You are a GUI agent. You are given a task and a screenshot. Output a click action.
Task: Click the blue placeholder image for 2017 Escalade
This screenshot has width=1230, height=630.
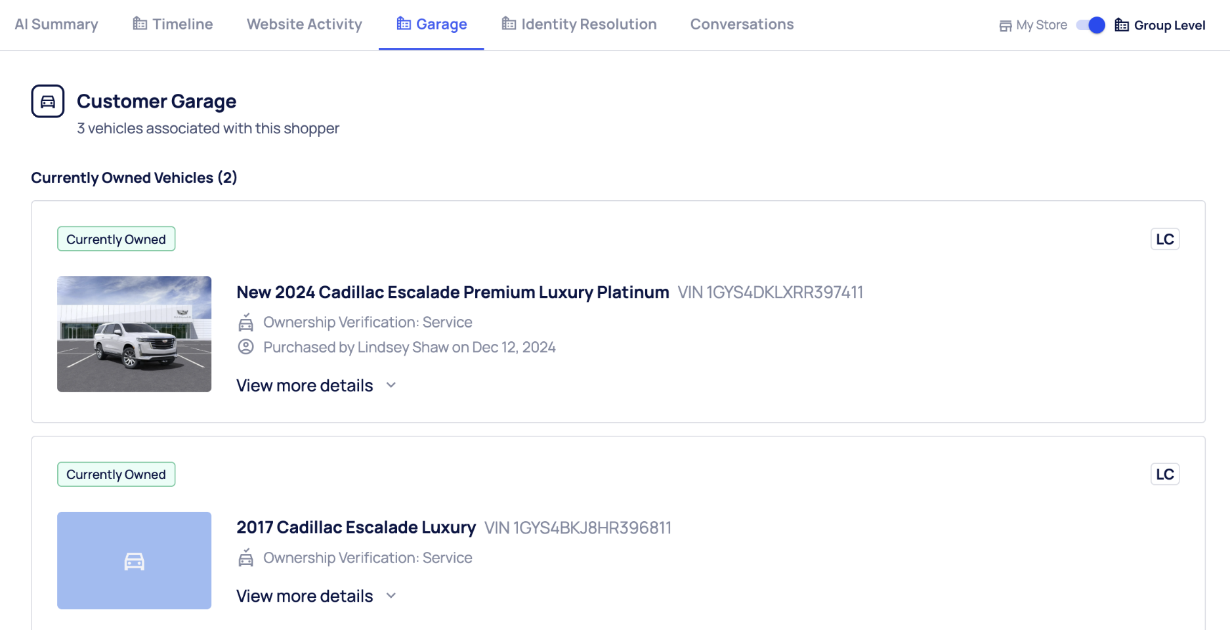[x=135, y=560]
